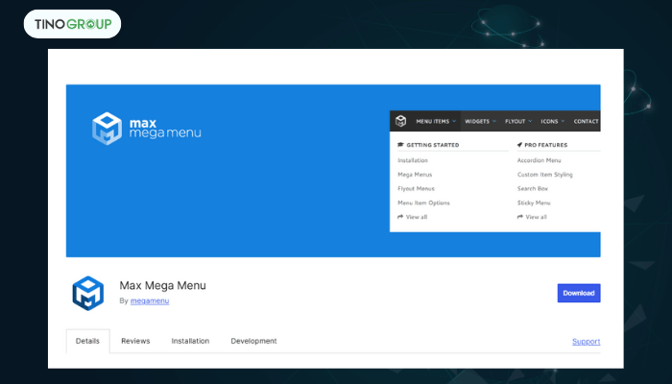Image resolution: width=672 pixels, height=384 pixels.
Task: Open the Support link
Action: coord(586,341)
